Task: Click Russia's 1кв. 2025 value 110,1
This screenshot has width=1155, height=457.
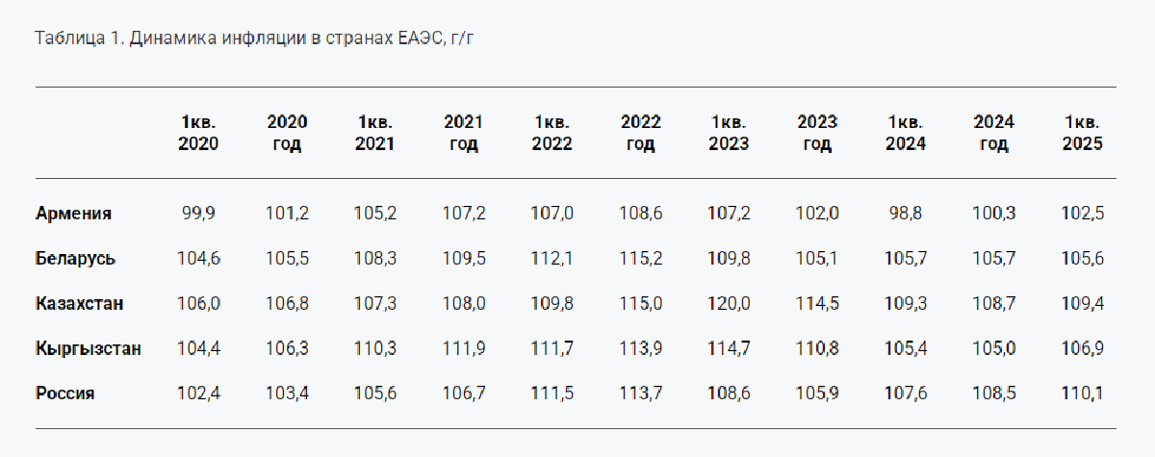Action: click(x=1082, y=394)
